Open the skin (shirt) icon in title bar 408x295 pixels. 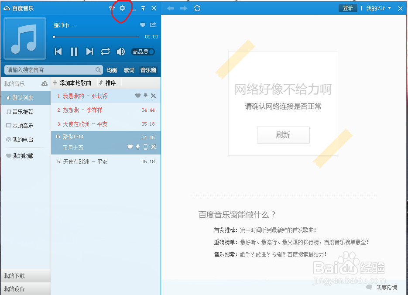click(x=111, y=8)
